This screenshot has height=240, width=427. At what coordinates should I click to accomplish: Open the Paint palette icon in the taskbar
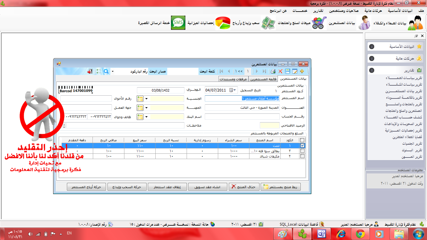pyautogui.click(x=283, y=234)
